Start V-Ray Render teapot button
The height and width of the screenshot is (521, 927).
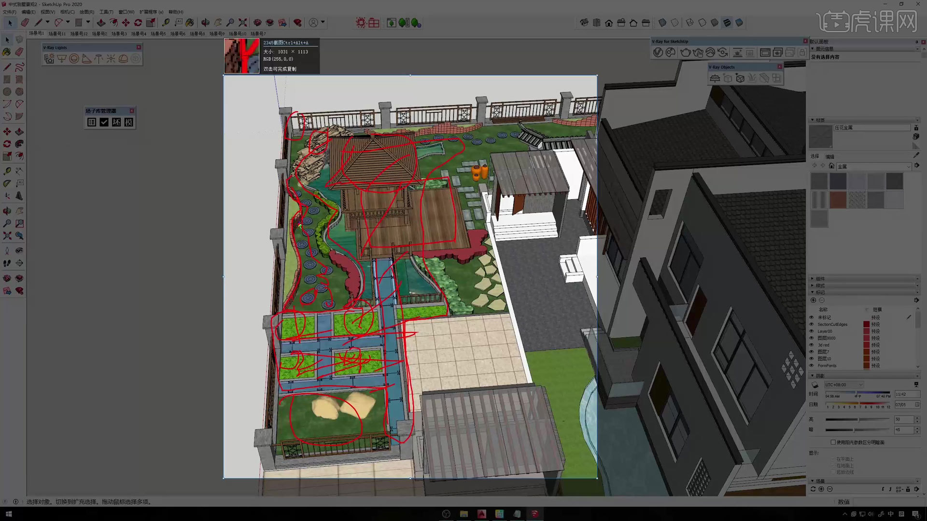(685, 53)
